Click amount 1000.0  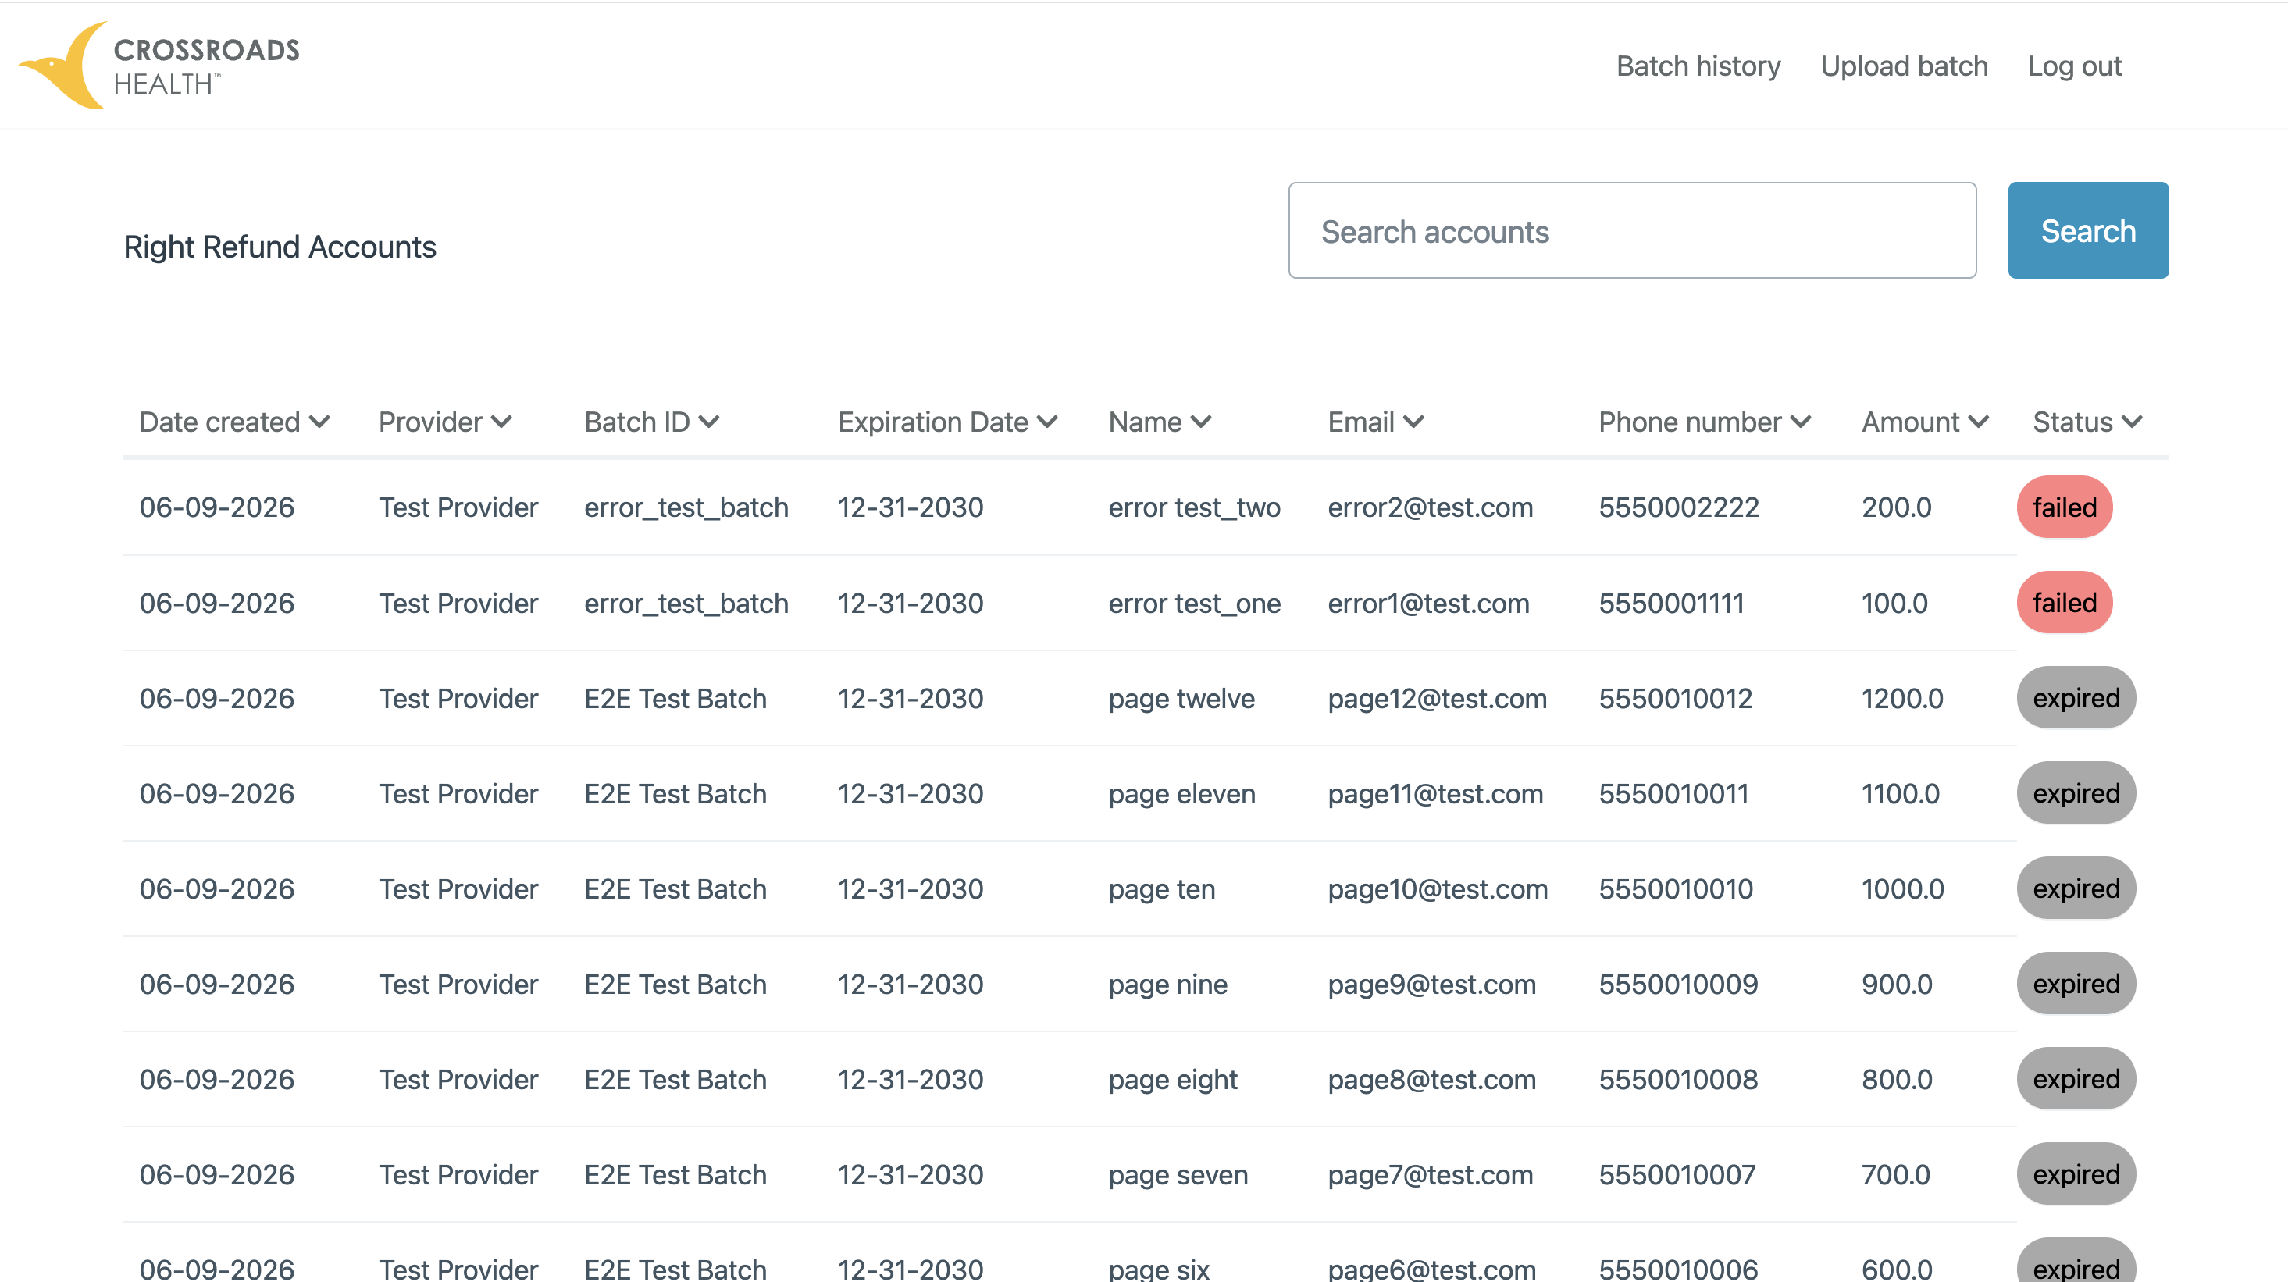(1902, 888)
